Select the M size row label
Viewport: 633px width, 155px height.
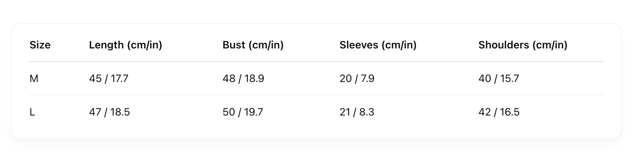tap(34, 79)
